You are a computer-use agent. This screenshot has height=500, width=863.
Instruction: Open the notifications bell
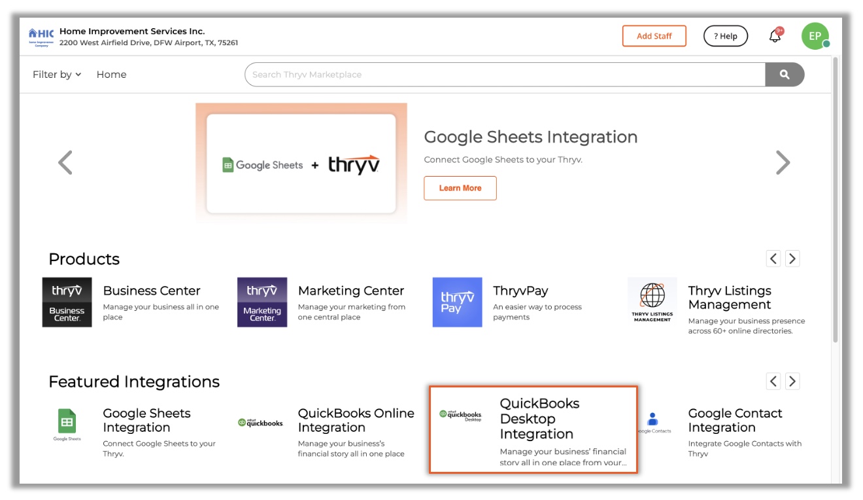tap(775, 36)
